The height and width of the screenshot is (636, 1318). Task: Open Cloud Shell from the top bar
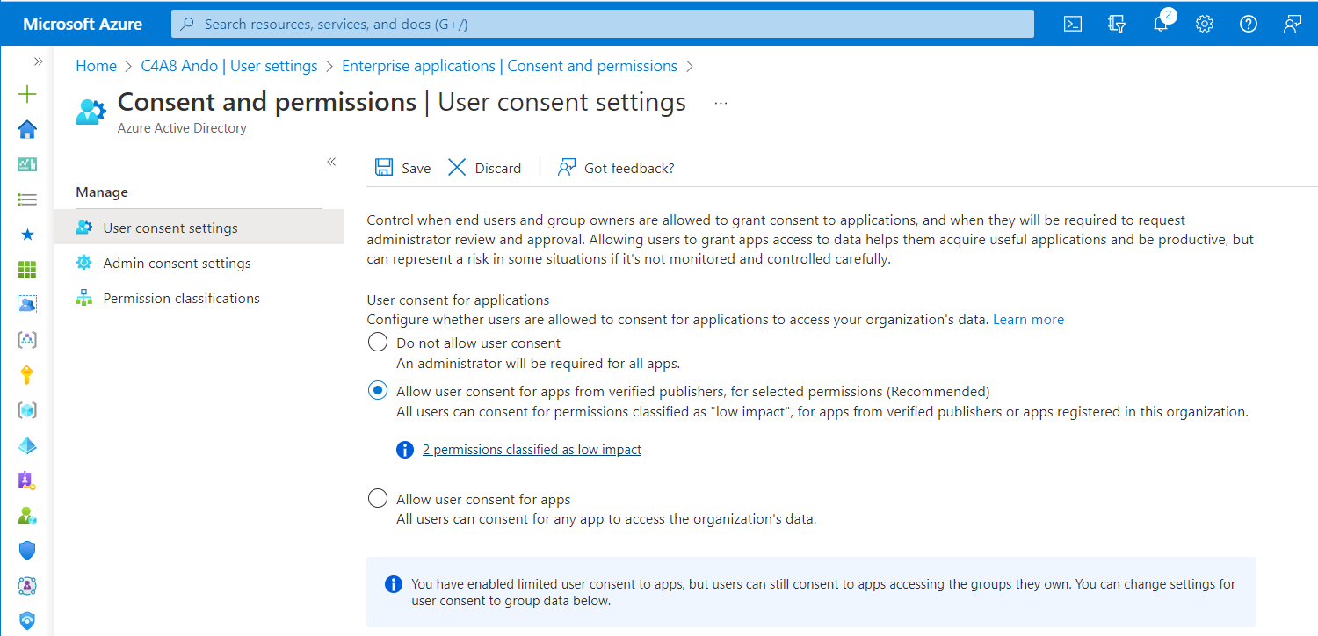point(1073,24)
